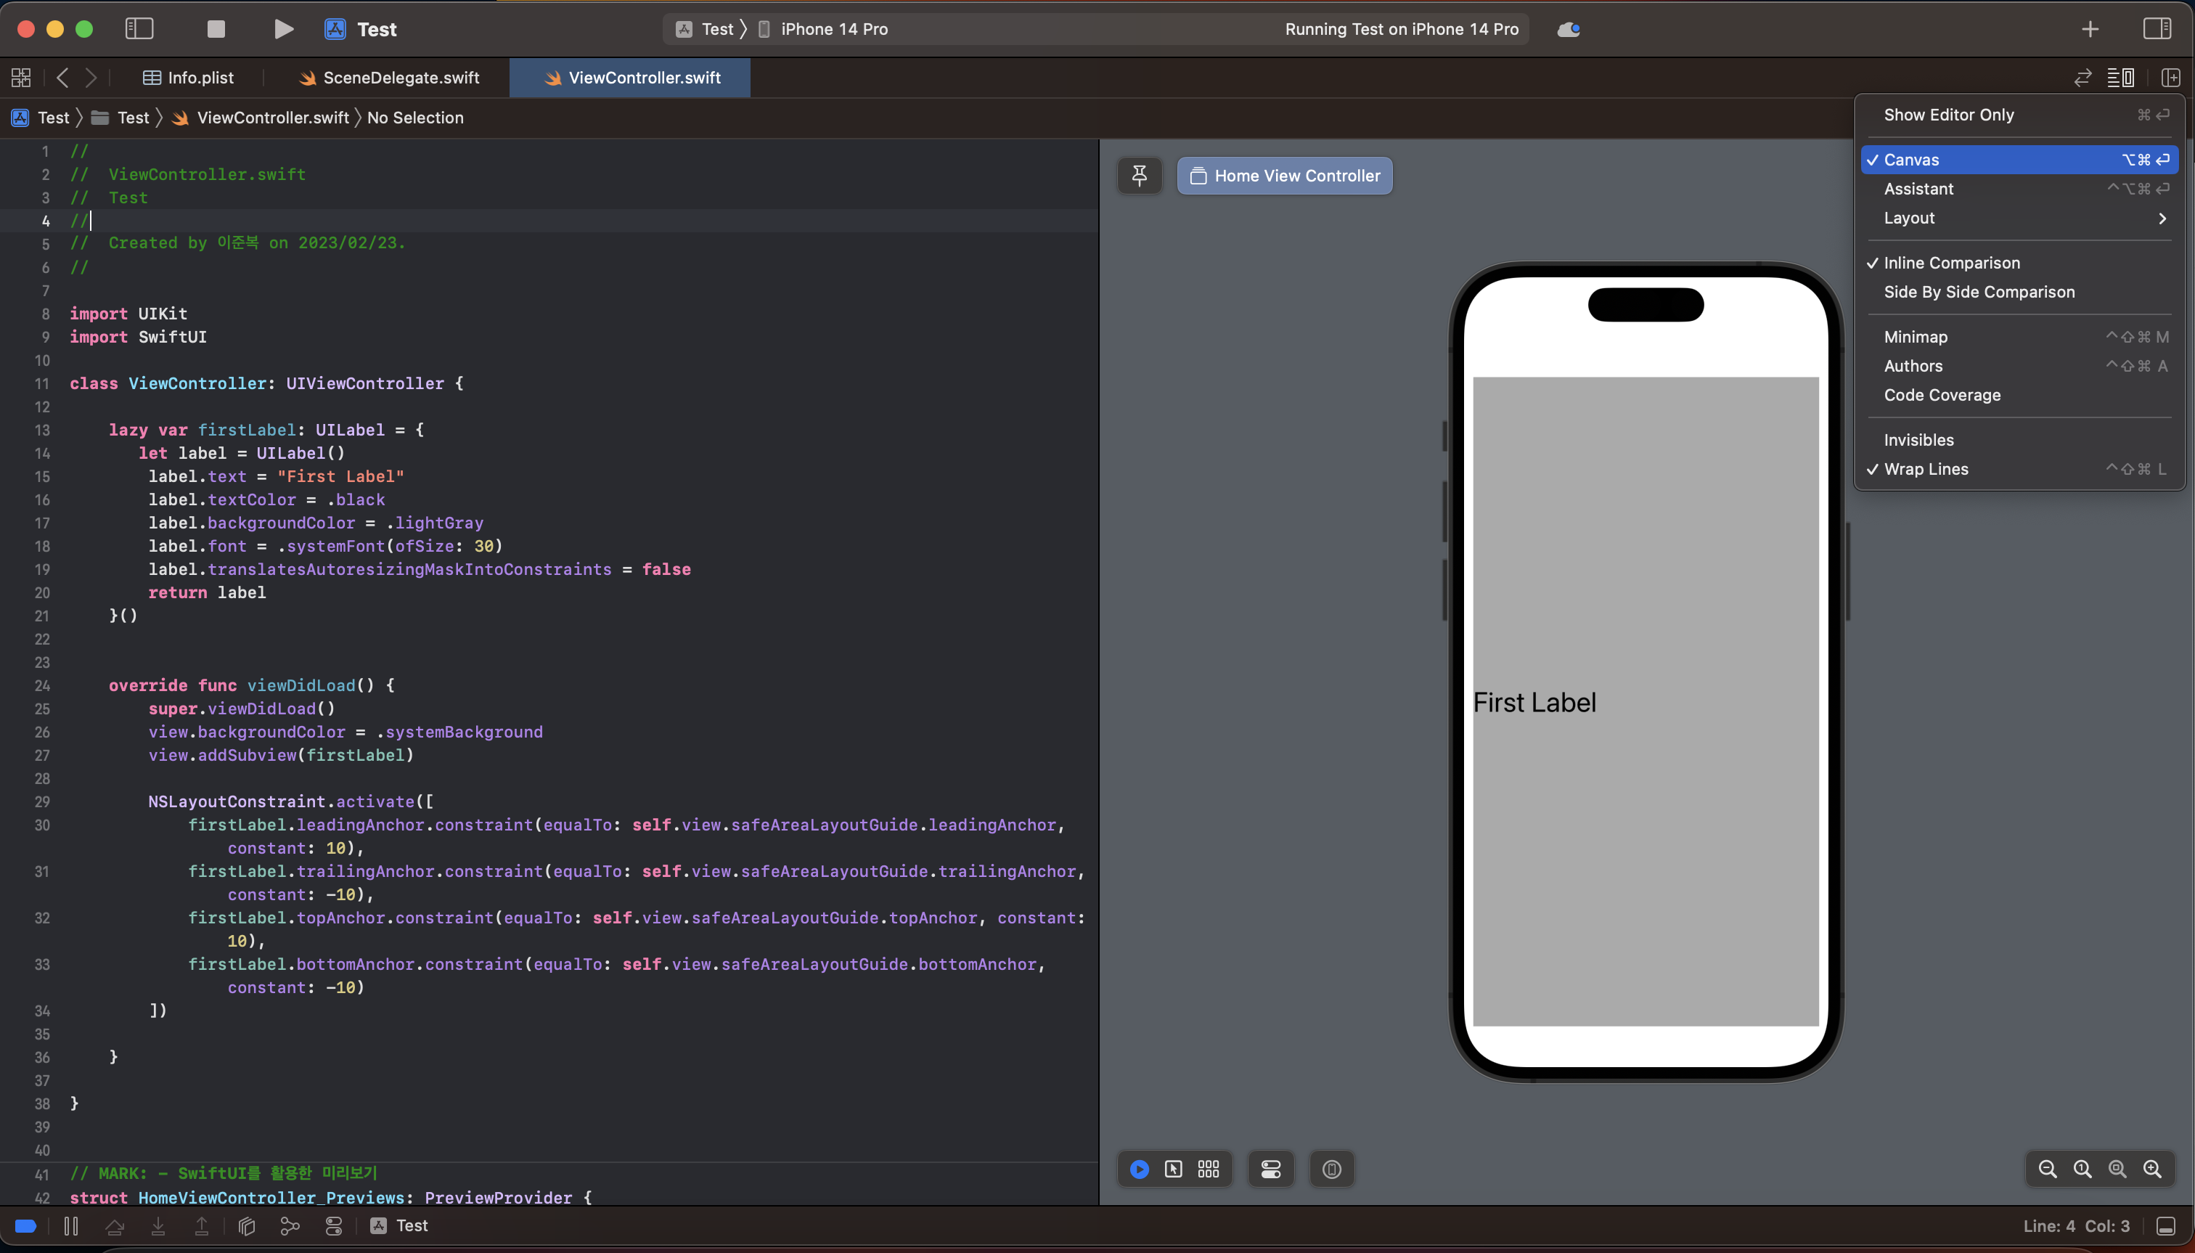Toggle the navigator sidebar icon
The height and width of the screenshot is (1253, 2195).
tap(139, 29)
